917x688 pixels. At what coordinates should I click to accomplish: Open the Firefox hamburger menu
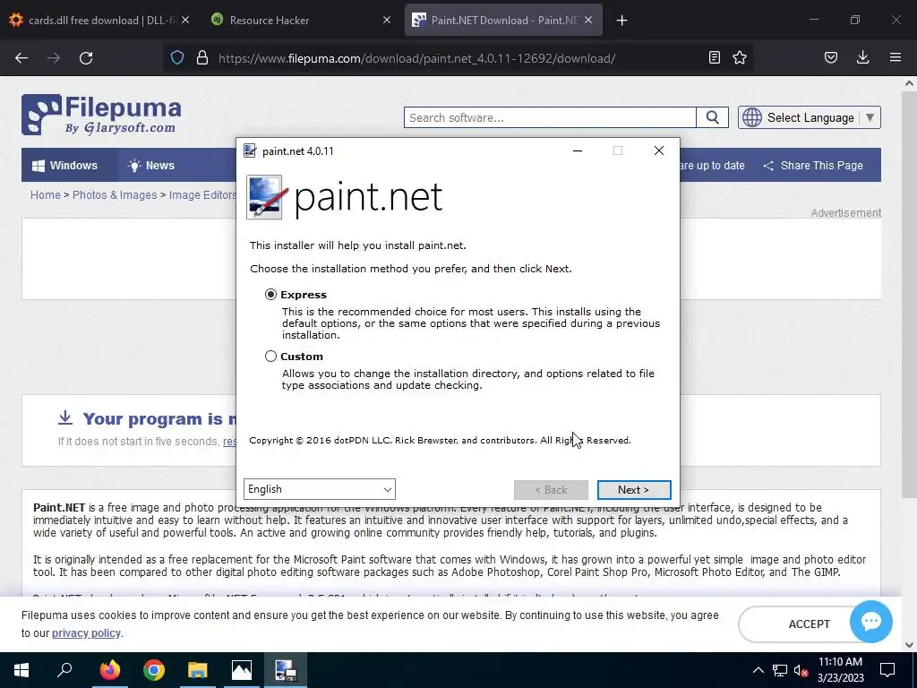tap(896, 57)
